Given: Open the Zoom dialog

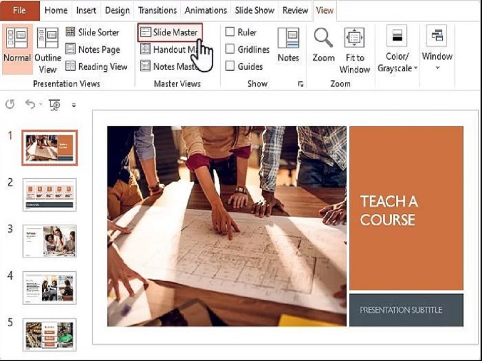Looking at the screenshot, I should tap(323, 44).
